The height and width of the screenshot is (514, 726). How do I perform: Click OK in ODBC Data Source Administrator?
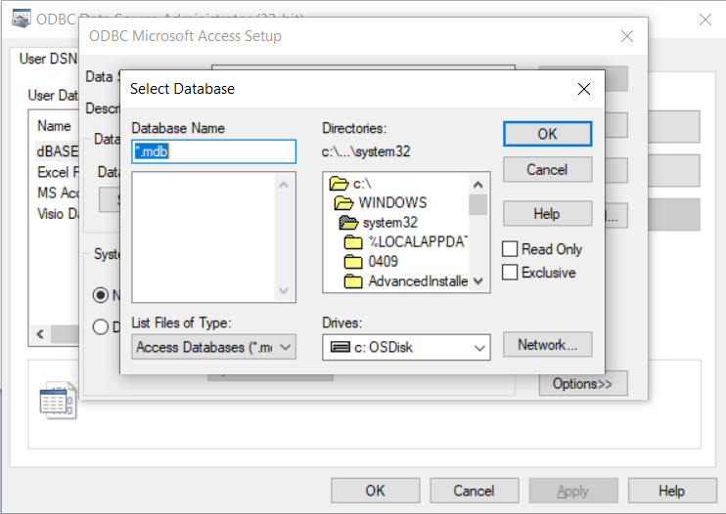pos(375,491)
